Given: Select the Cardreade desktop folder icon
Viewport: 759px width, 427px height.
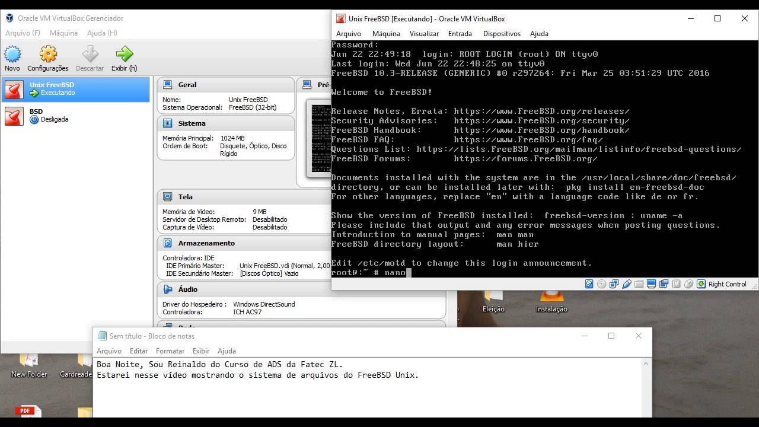Looking at the screenshot, I should (x=76, y=366).
